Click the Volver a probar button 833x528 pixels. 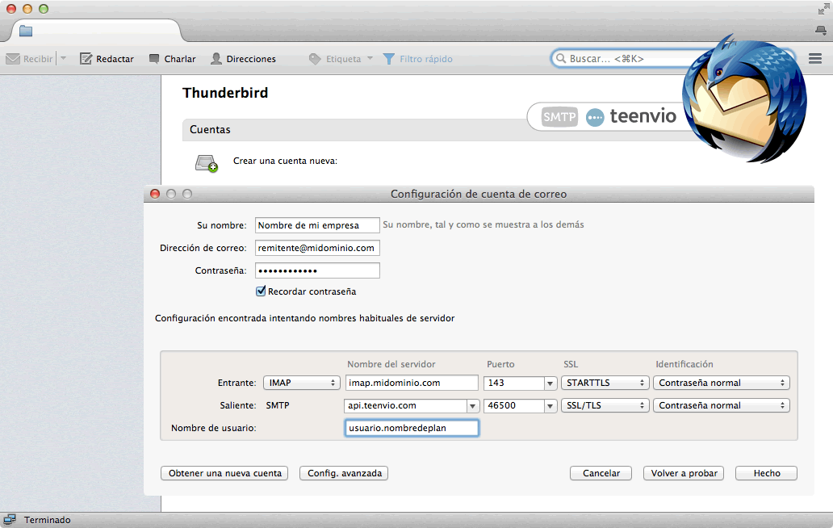pos(684,473)
